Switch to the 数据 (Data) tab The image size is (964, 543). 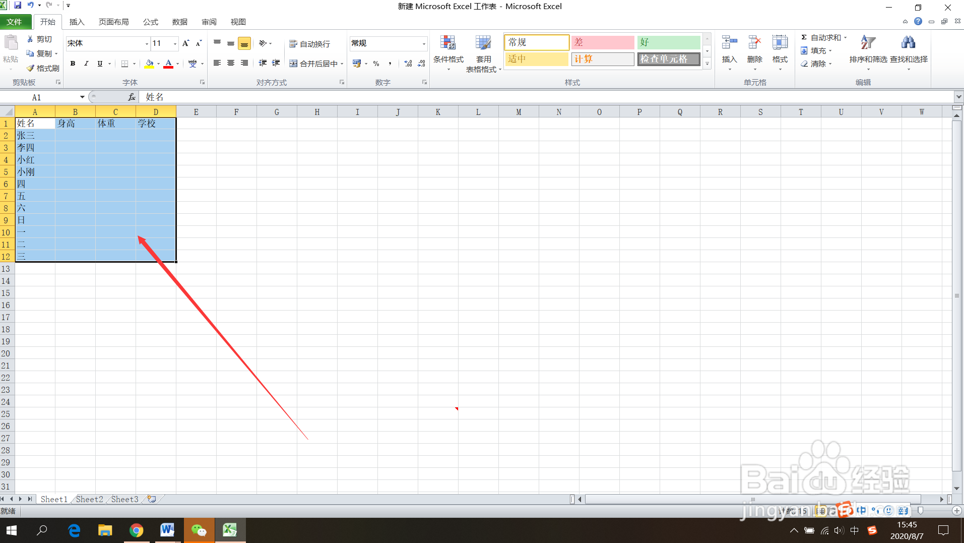(180, 22)
